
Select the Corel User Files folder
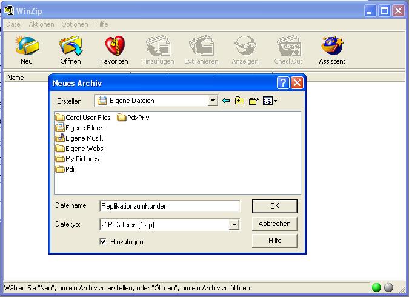[87, 118]
